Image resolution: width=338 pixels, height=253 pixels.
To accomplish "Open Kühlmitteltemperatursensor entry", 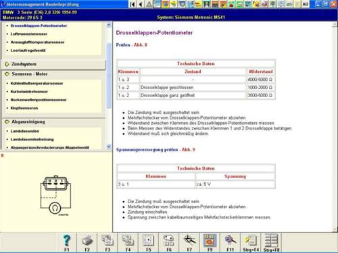I will tap(37, 84).
